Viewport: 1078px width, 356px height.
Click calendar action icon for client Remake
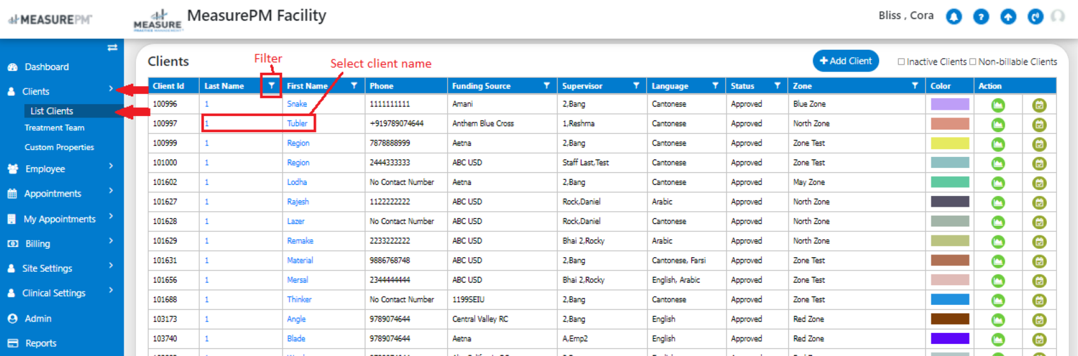pos(1039,242)
